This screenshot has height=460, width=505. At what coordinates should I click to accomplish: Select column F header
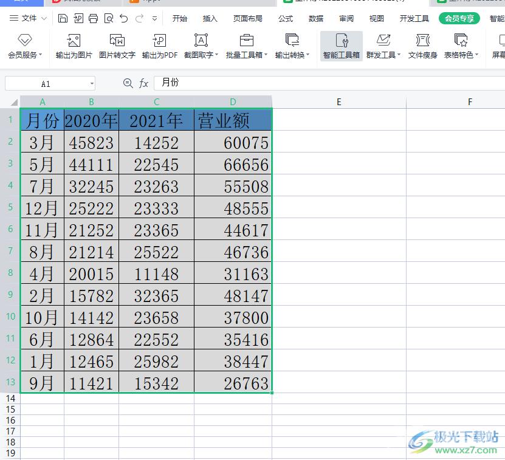[x=470, y=102]
